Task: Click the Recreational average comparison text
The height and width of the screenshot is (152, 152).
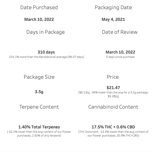Action: [47, 57]
